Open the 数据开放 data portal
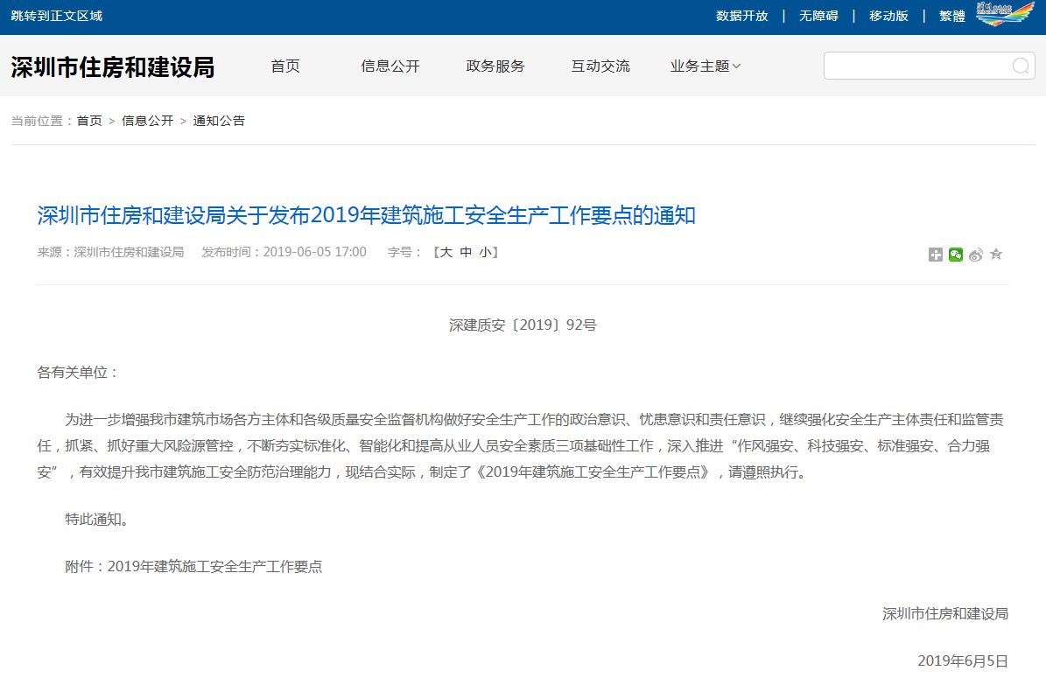 (x=741, y=15)
